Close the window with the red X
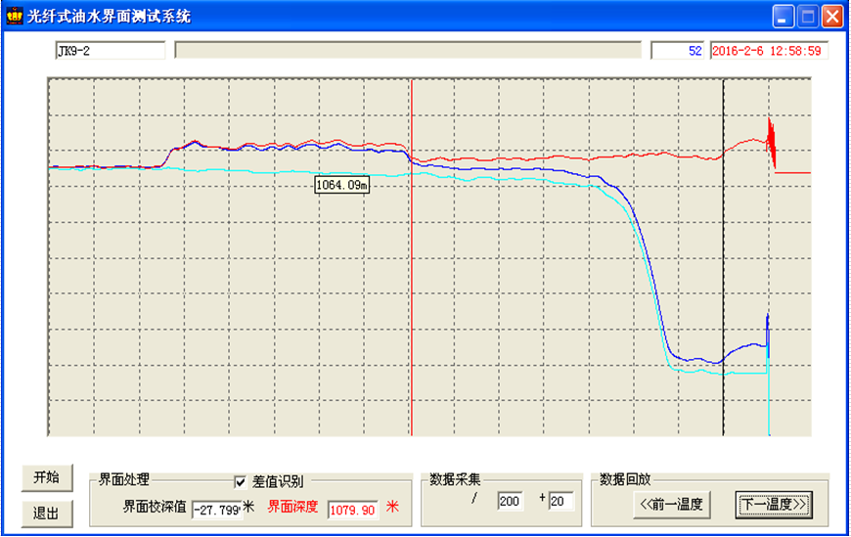851x537 pixels. tap(831, 16)
